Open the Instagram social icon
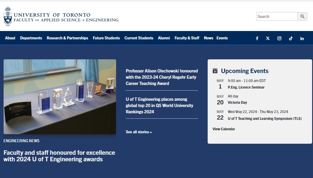The width and height of the screenshot is (313, 178). coord(279,38)
